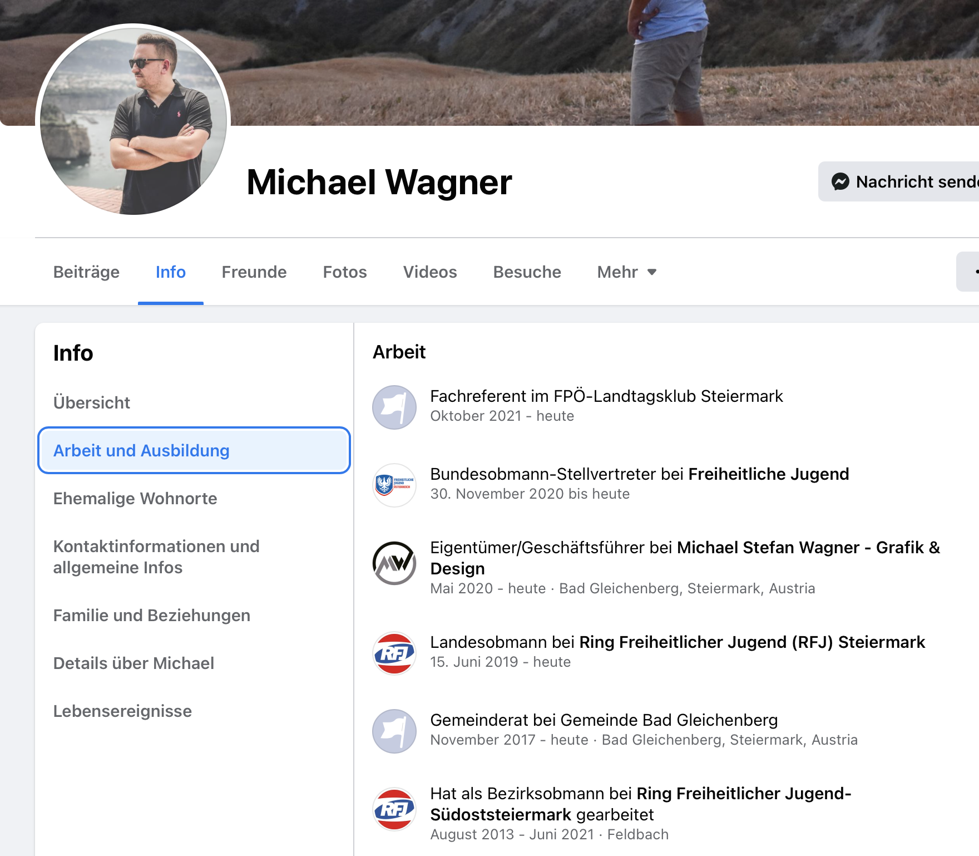The width and height of the screenshot is (979, 856).
Task: Click the MW Grafik & Design logo
Action: click(x=394, y=563)
